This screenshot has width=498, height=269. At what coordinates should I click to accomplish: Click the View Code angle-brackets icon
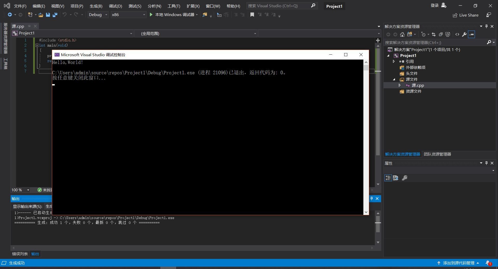point(457,34)
